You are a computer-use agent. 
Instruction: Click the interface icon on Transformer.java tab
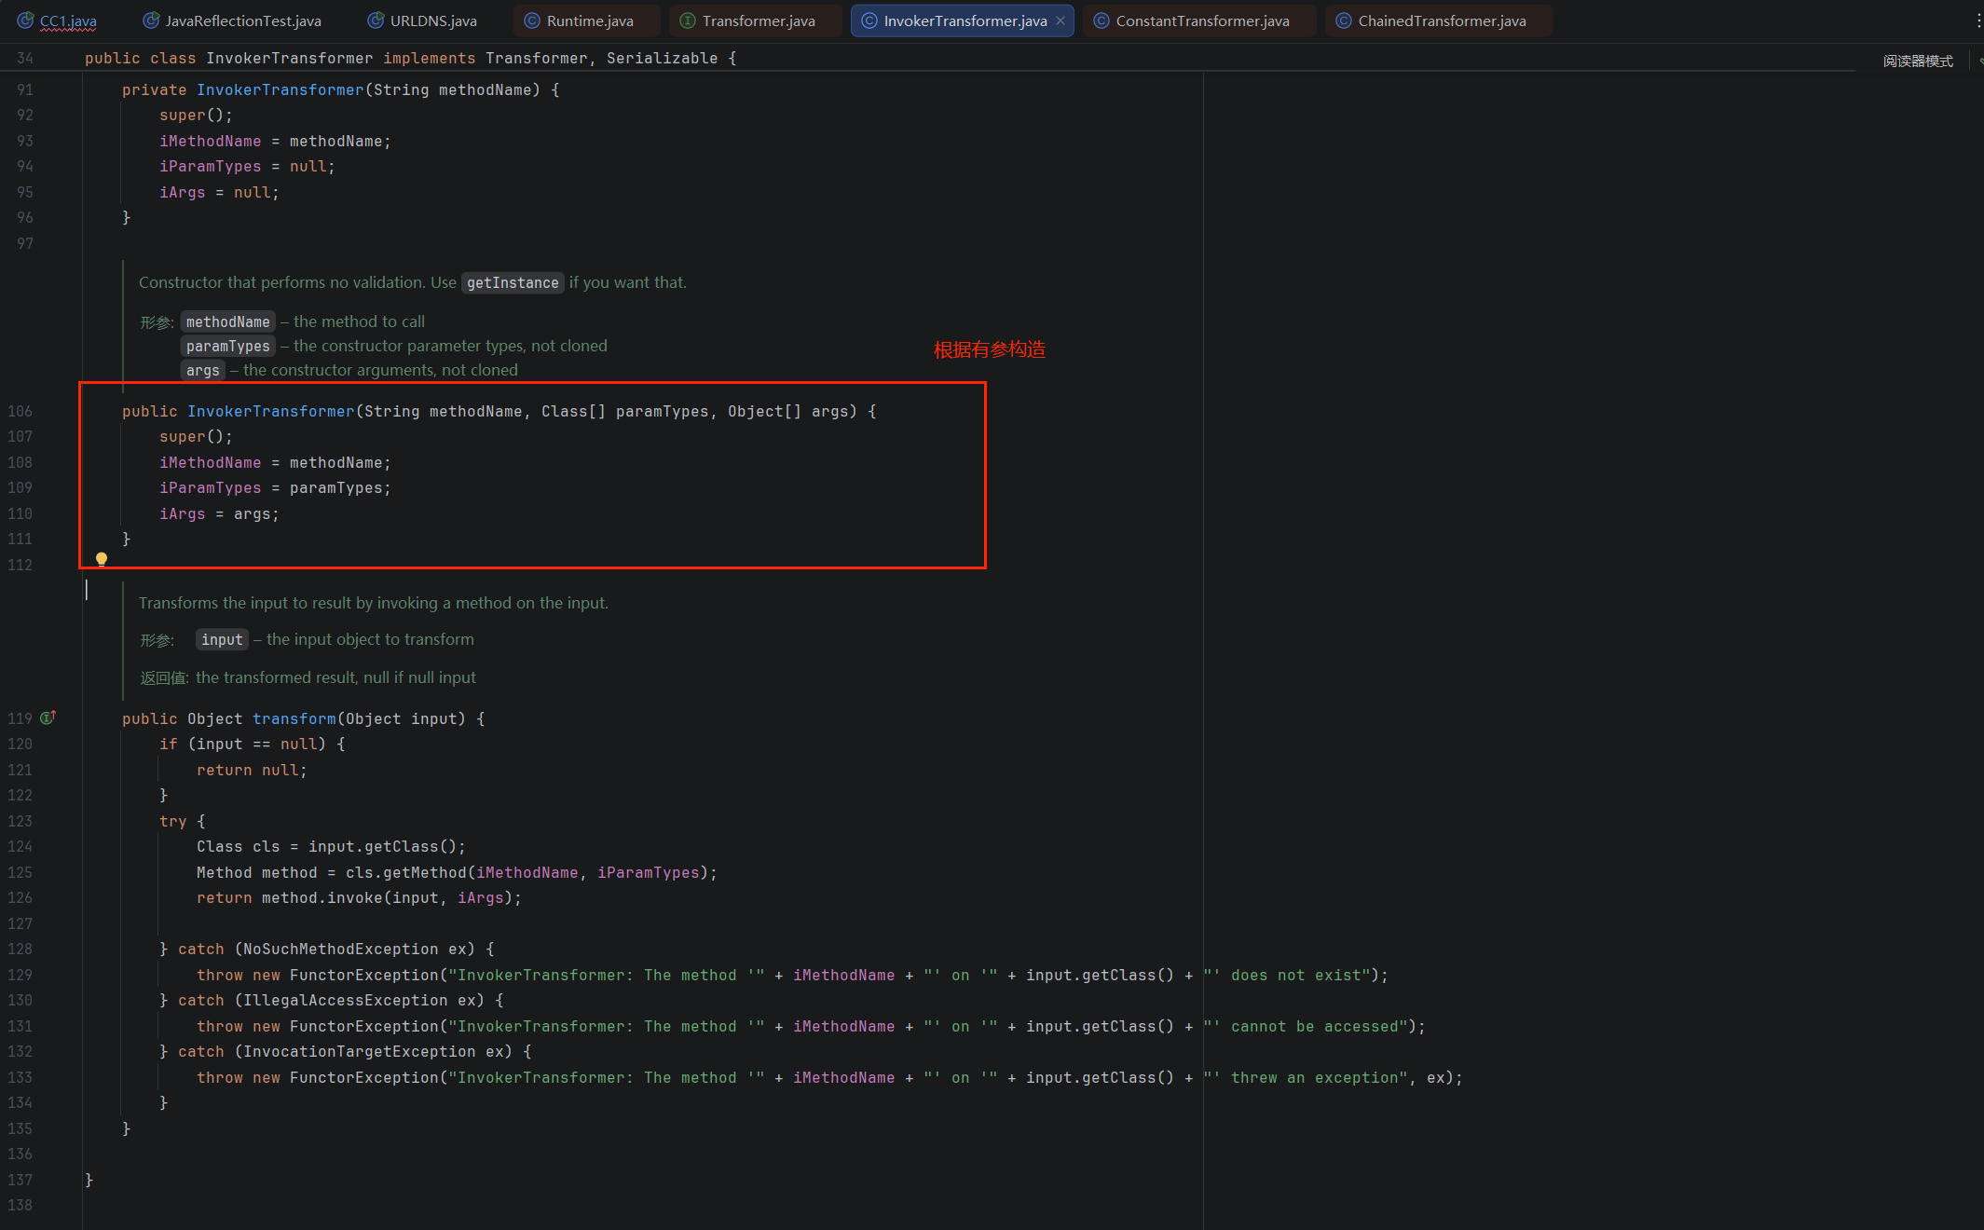(688, 20)
